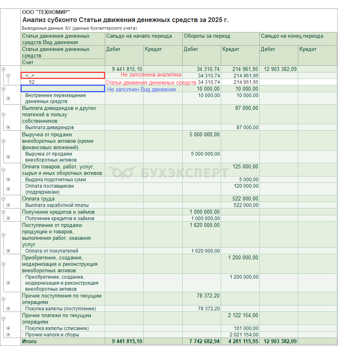The height and width of the screenshot is (346, 338).
Task: Expand the Выплата дивидендов child row
Action: (x=8, y=127)
